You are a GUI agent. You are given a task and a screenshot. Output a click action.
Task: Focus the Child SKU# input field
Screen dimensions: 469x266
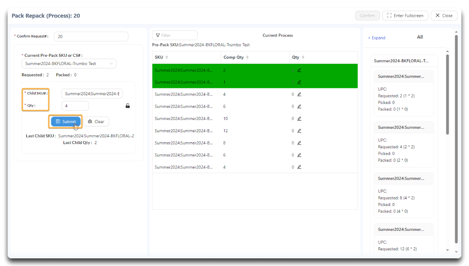point(92,94)
